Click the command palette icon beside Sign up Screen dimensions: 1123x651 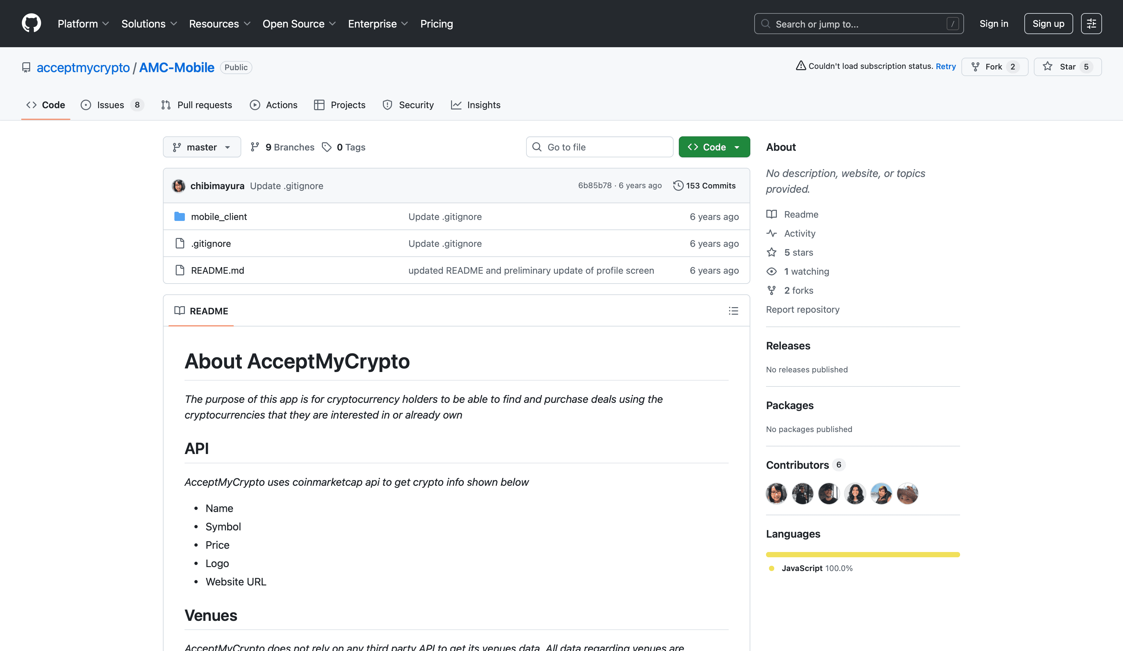pyautogui.click(x=1091, y=23)
